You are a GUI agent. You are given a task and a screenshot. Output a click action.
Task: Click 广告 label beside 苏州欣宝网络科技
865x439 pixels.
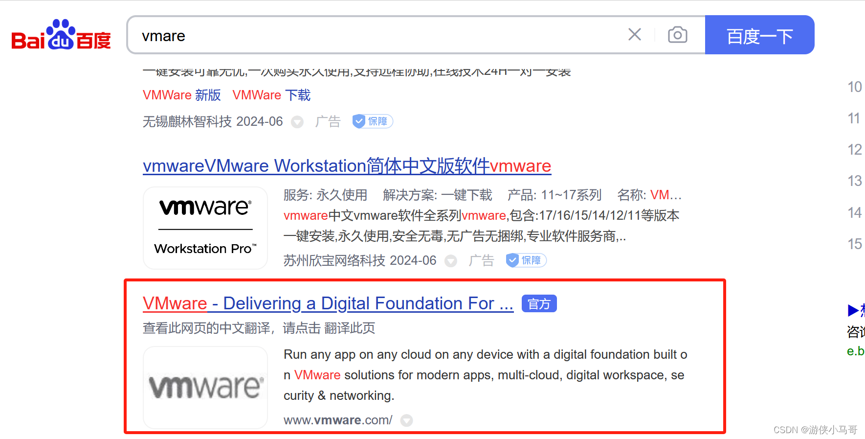coord(481,260)
